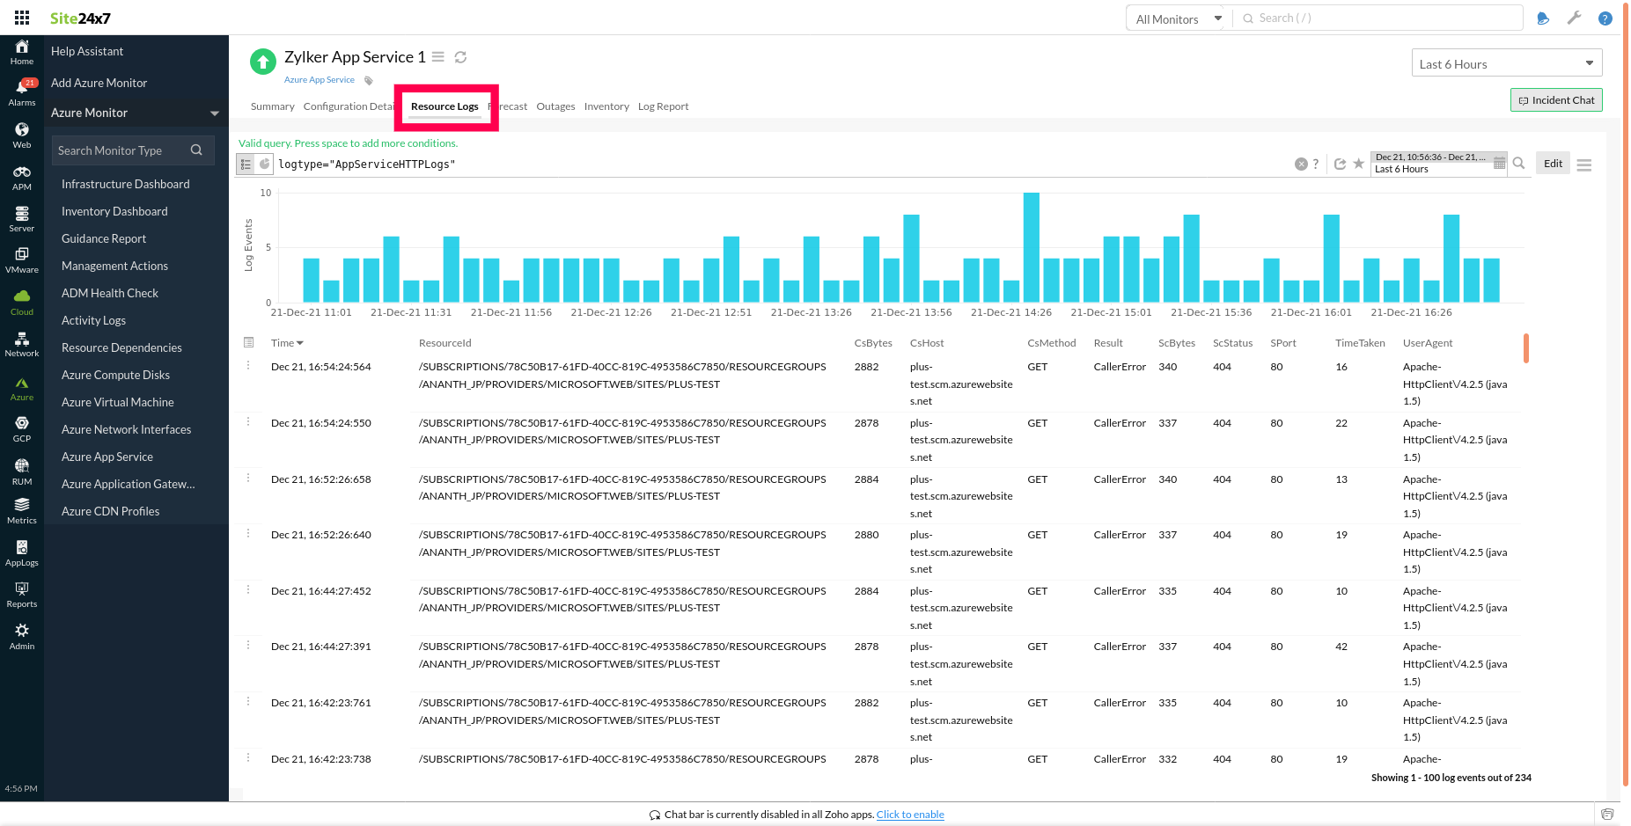Open table column selector icon above Time column

249,342
